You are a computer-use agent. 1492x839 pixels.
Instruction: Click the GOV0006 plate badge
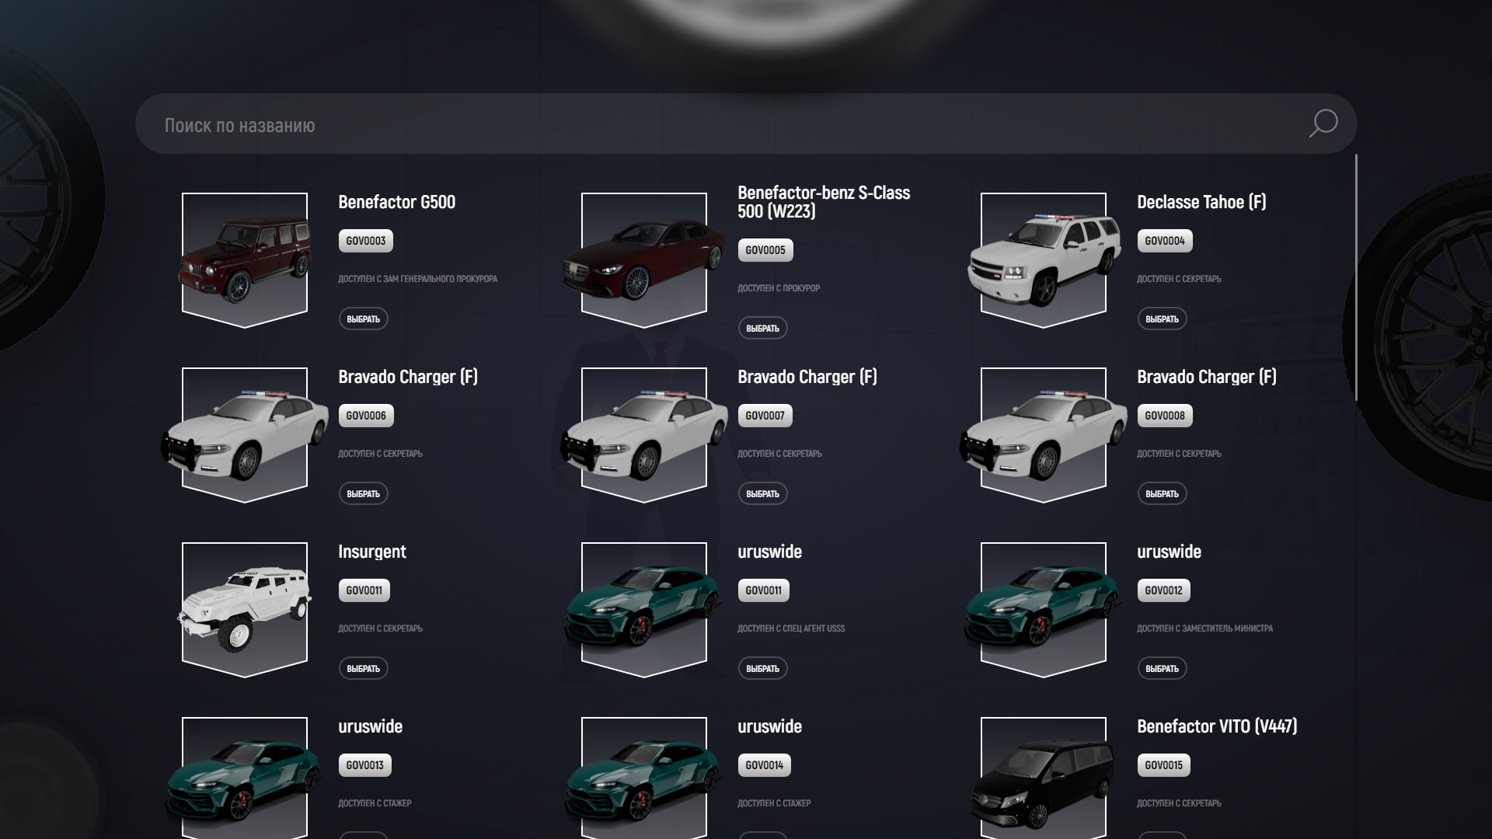point(366,416)
